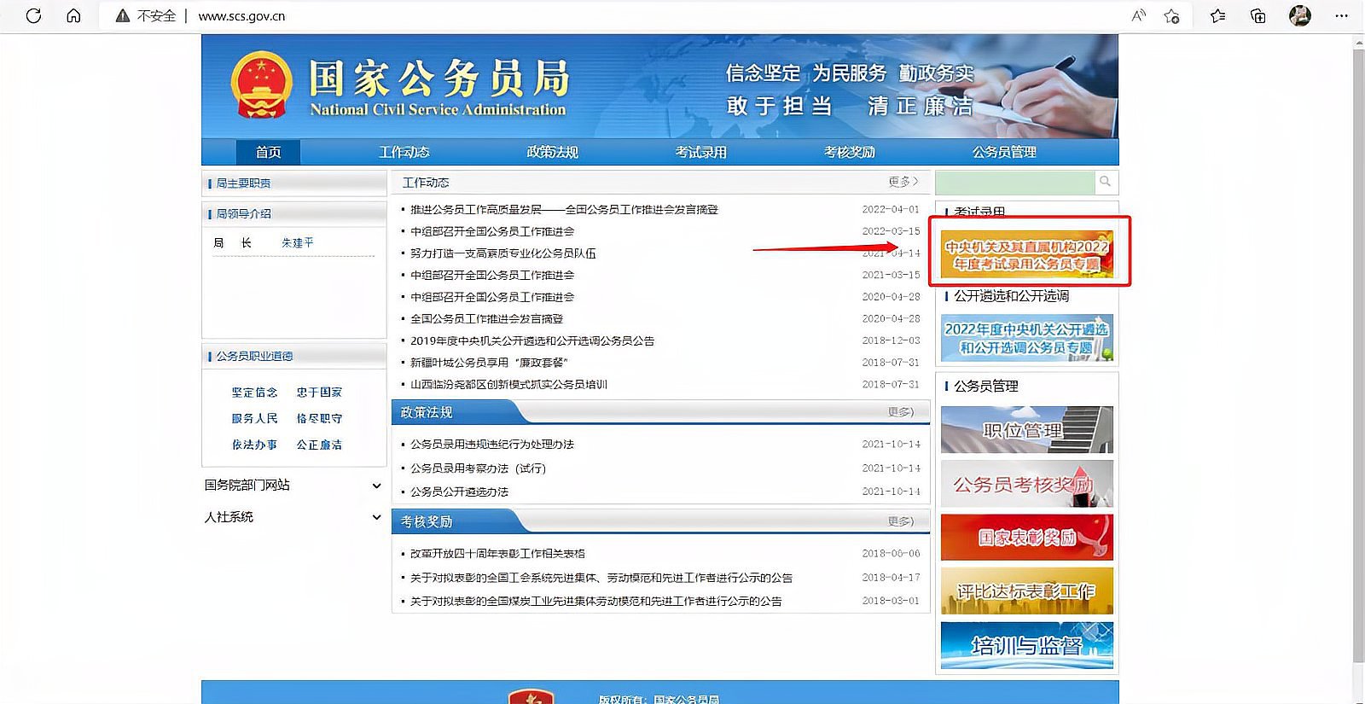1365x704 pixels.
Task: Click the national emblem logo in header
Action: click(261, 85)
